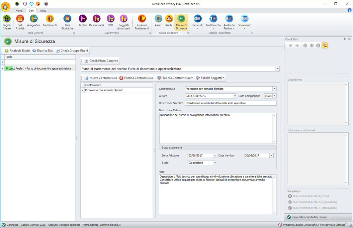The width and height of the screenshot is (353, 228).
Task: Click Nuova Contromisura button
Action: click(x=101, y=78)
